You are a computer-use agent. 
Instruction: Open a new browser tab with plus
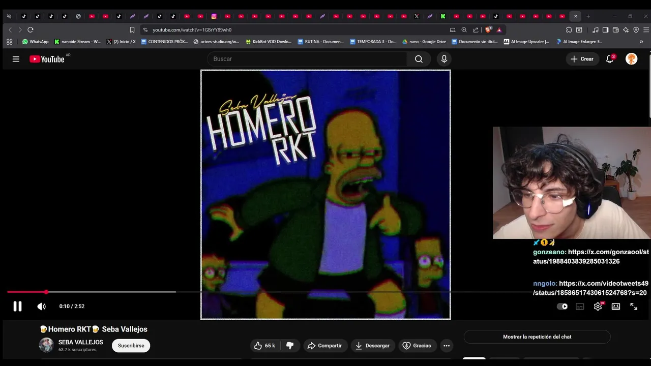click(588, 16)
